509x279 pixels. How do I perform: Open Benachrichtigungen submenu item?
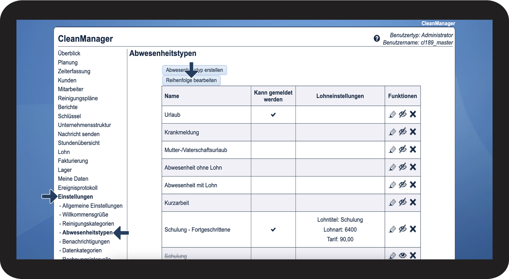pos(86,242)
